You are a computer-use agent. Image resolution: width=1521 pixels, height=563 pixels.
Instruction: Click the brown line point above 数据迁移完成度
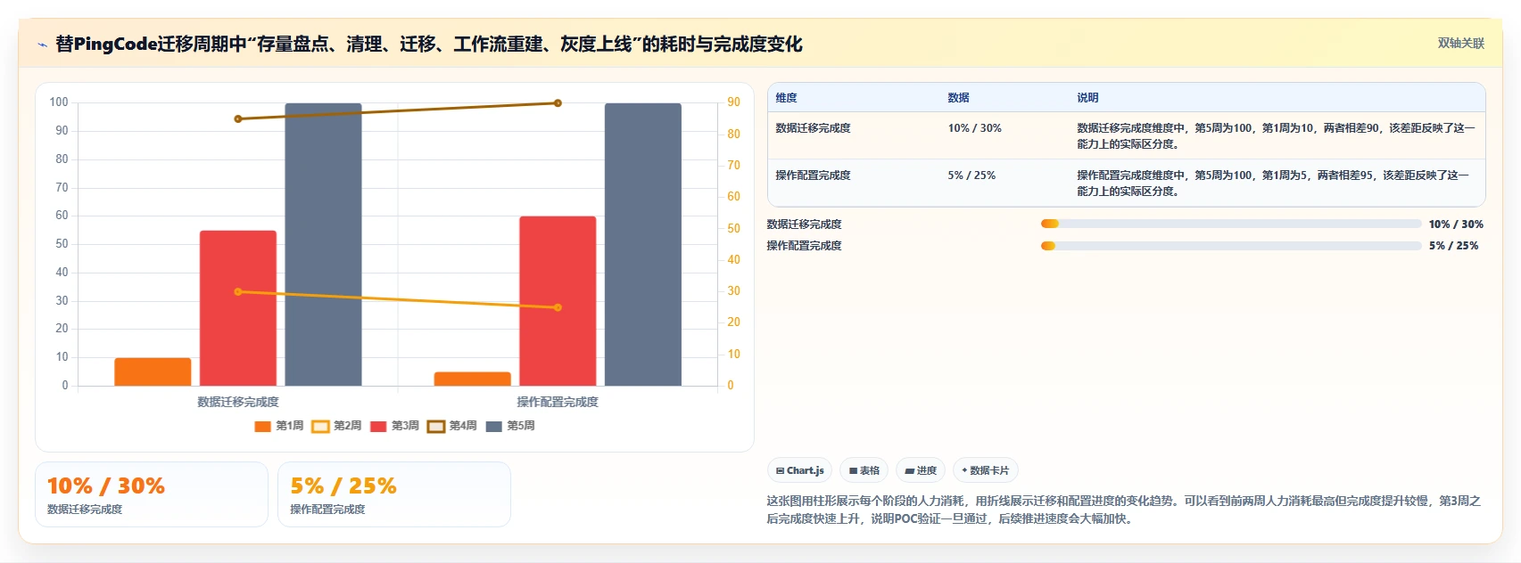tap(237, 118)
